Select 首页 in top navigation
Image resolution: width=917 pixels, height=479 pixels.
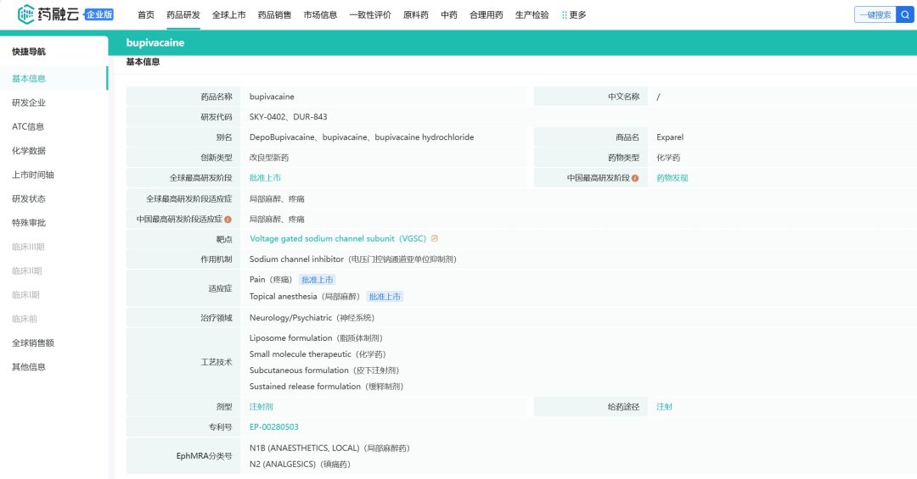click(x=146, y=14)
